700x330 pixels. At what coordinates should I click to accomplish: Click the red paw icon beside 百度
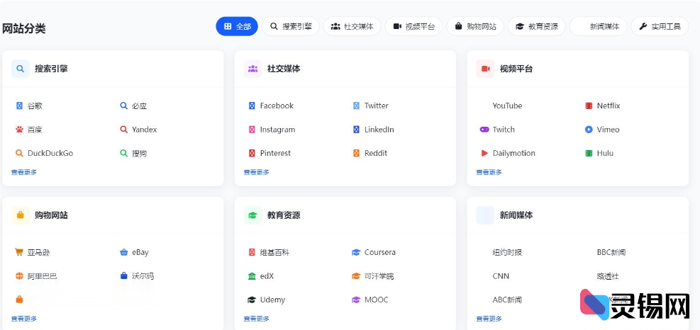(19, 130)
